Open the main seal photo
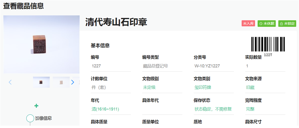The width and height of the screenshot is (299, 128). click(42, 45)
